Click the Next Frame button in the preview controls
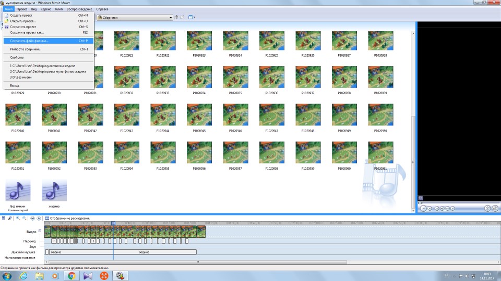The width and height of the screenshot is (501, 281). [x=447, y=208]
